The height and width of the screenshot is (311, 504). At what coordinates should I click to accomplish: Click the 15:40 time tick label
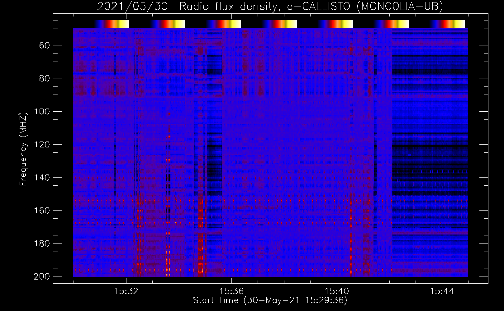pos(337,291)
